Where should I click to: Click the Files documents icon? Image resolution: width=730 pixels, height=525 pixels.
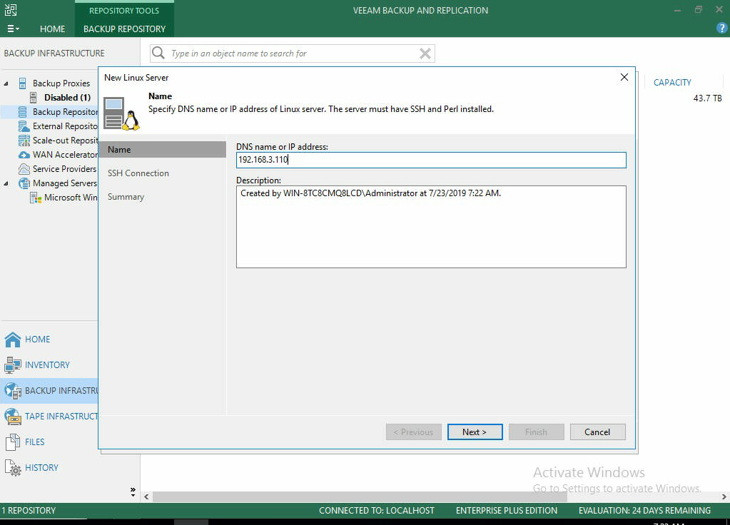pos(13,442)
